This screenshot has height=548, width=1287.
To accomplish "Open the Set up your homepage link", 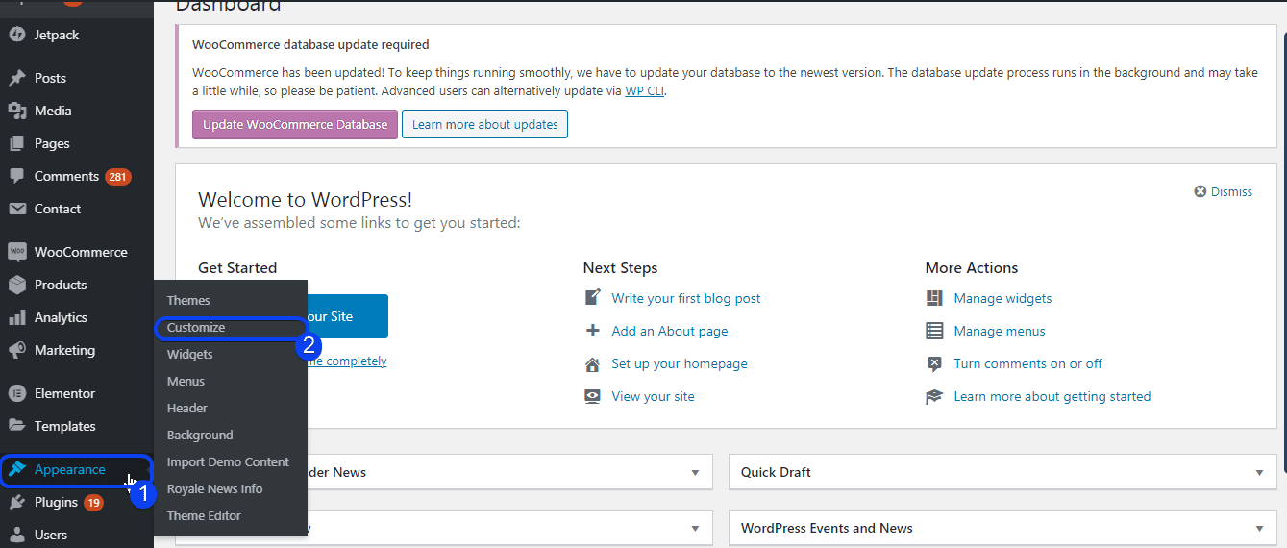I will click(680, 363).
